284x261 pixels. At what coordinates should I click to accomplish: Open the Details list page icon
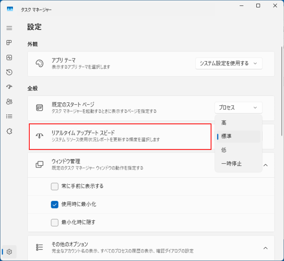pyautogui.click(x=9, y=116)
